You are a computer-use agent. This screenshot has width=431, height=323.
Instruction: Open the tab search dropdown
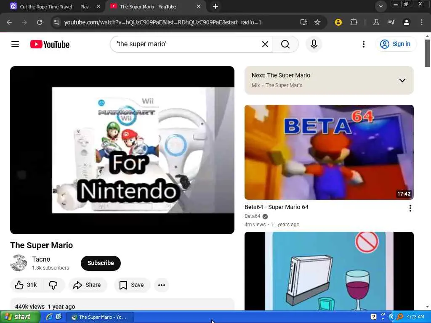tap(380, 6)
